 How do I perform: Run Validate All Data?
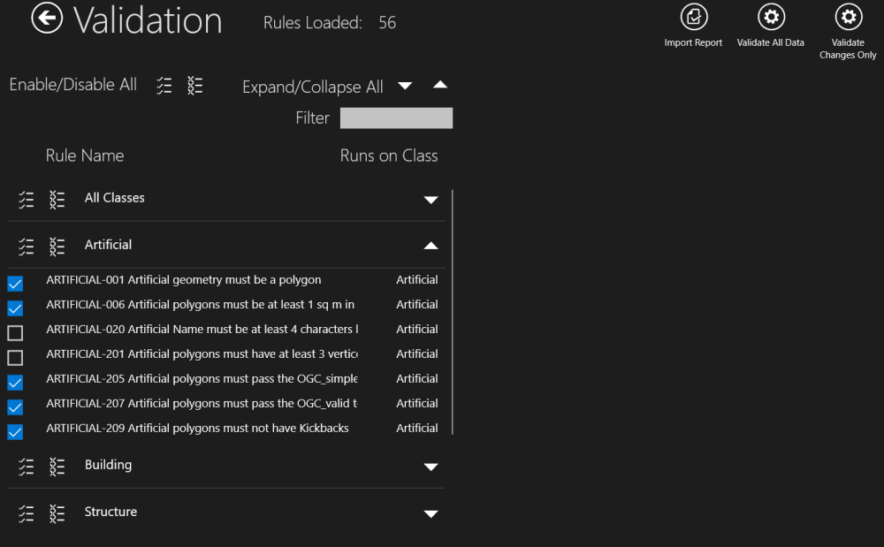click(770, 18)
